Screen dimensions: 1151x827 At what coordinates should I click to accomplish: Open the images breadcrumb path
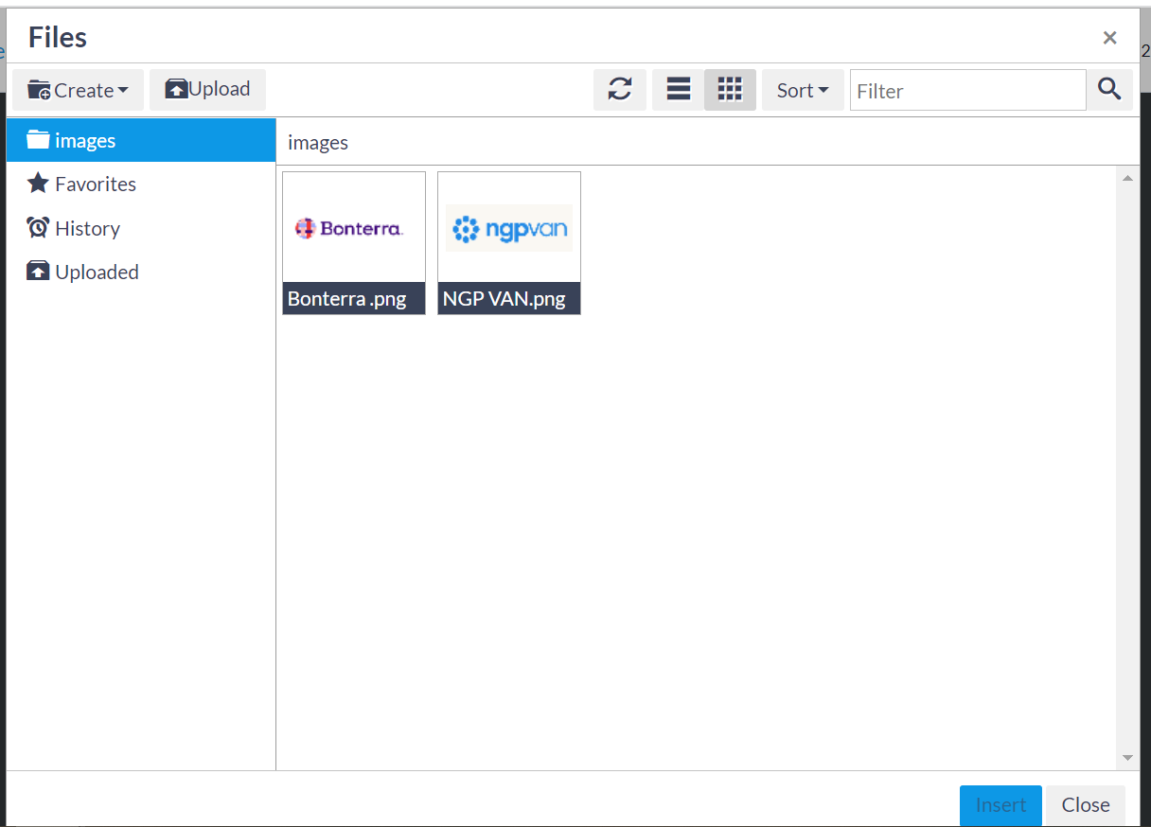(x=317, y=142)
